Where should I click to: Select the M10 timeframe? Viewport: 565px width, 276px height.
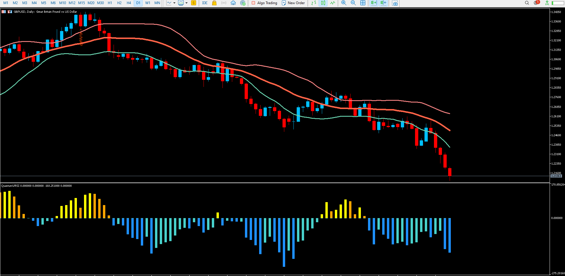pos(62,3)
